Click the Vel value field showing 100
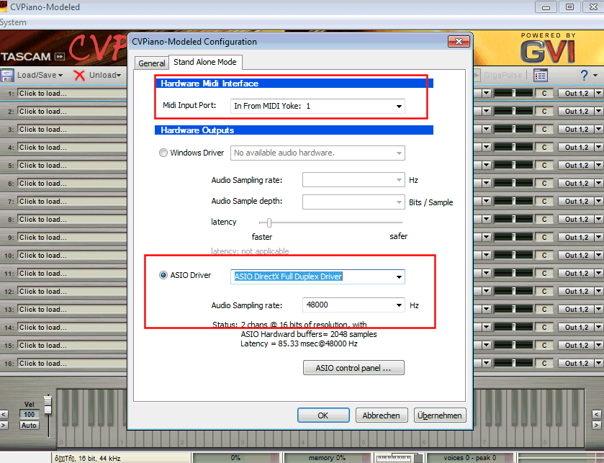Image resolution: width=604 pixels, height=463 pixels. pyautogui.click(x=29, y=415)
